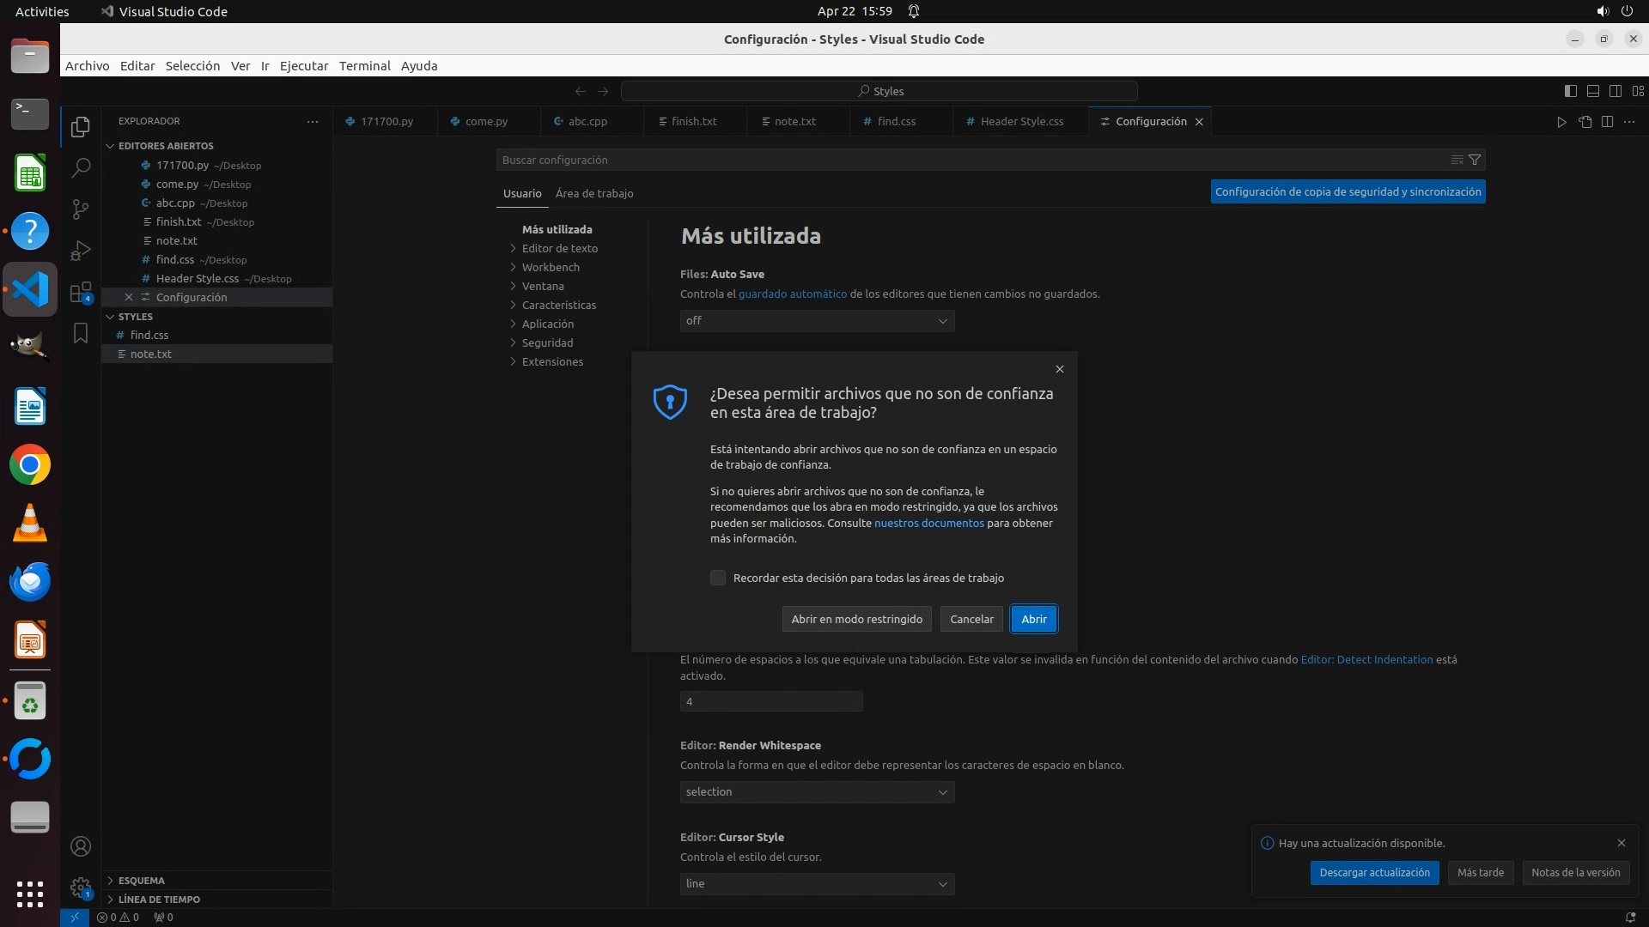This screenshot has width=1649, height=927.
Task: Open Source Control view icon
Action: pos(81,209)
